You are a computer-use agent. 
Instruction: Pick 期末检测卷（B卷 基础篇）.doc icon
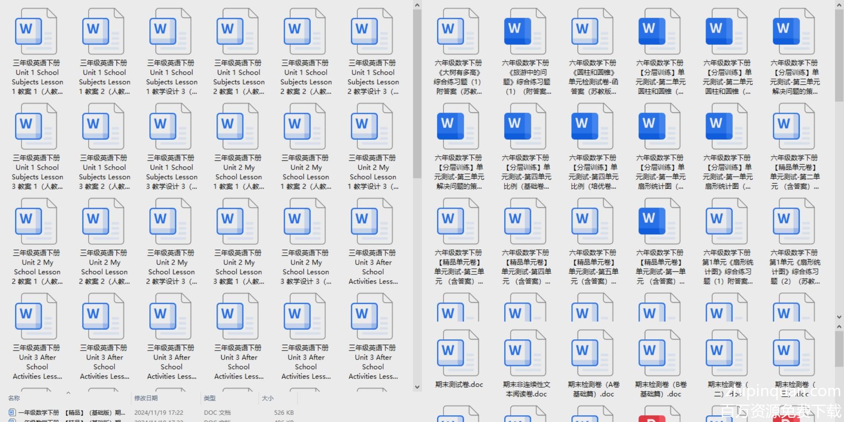(x=659, y=353)
